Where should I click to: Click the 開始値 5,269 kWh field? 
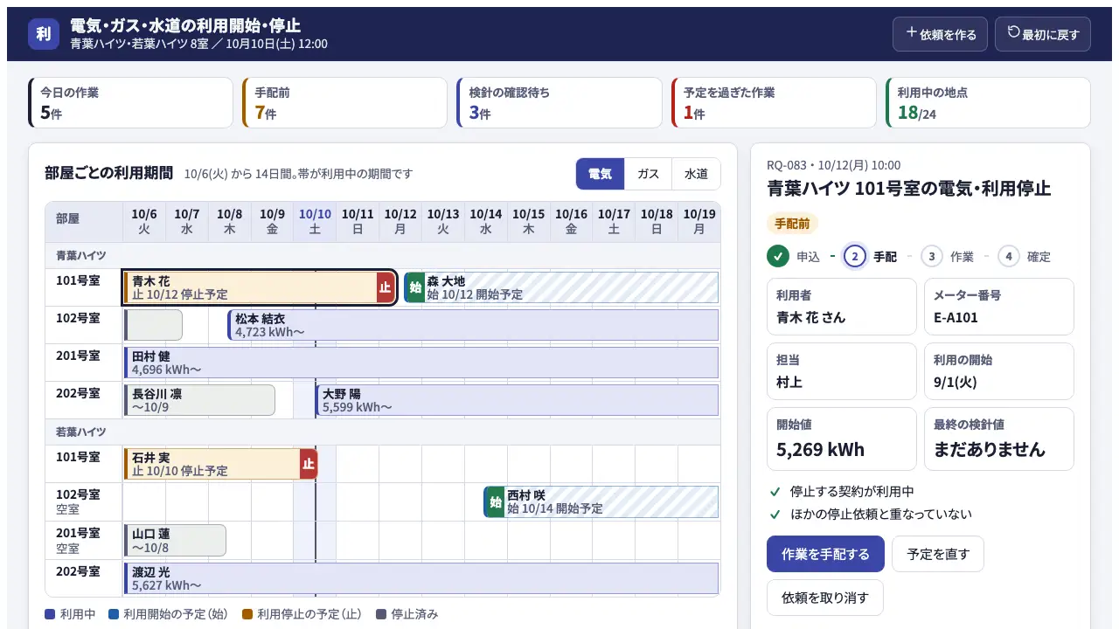click(x=842, y=439)
